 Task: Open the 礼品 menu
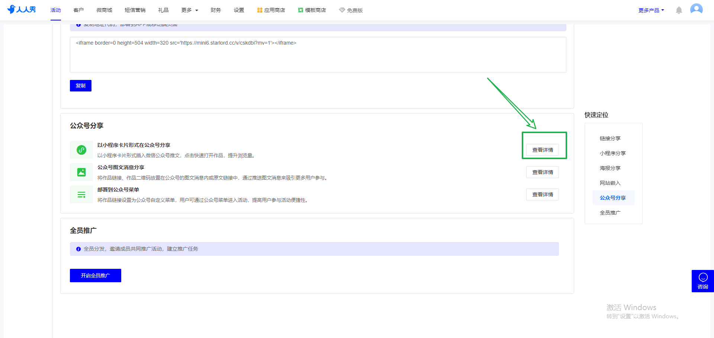[x=163, y=10]
